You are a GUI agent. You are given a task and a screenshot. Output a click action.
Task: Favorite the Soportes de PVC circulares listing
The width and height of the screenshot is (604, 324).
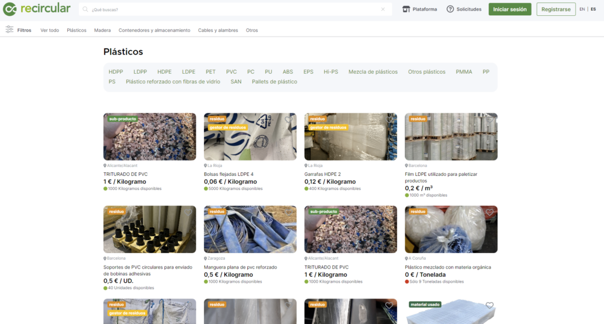pyautogui.click(x=188, y=212)
